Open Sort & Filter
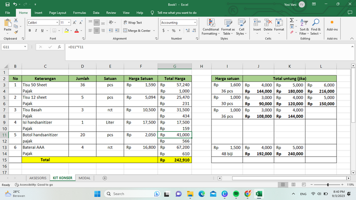356x200 pixels. tap(304, 27)
